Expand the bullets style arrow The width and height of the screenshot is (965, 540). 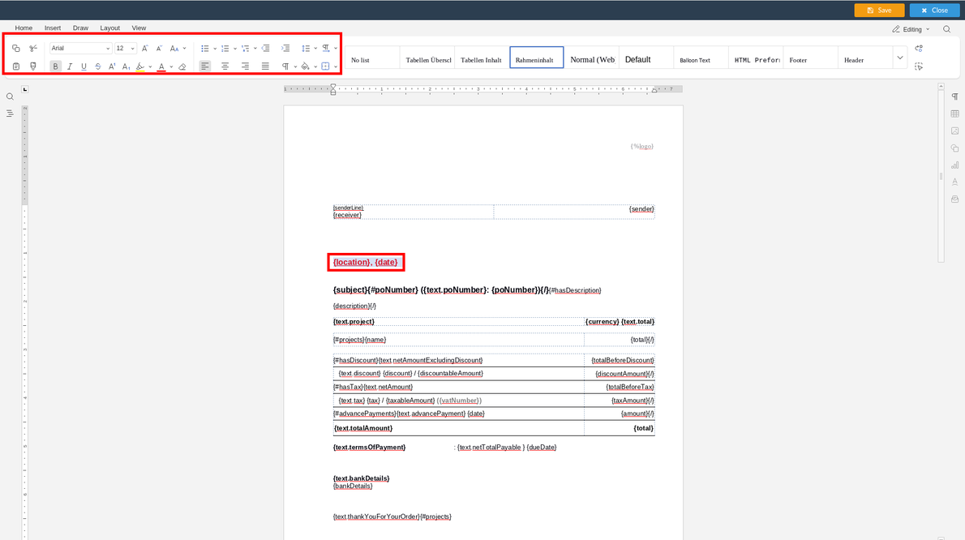click(x=215, y=48)
